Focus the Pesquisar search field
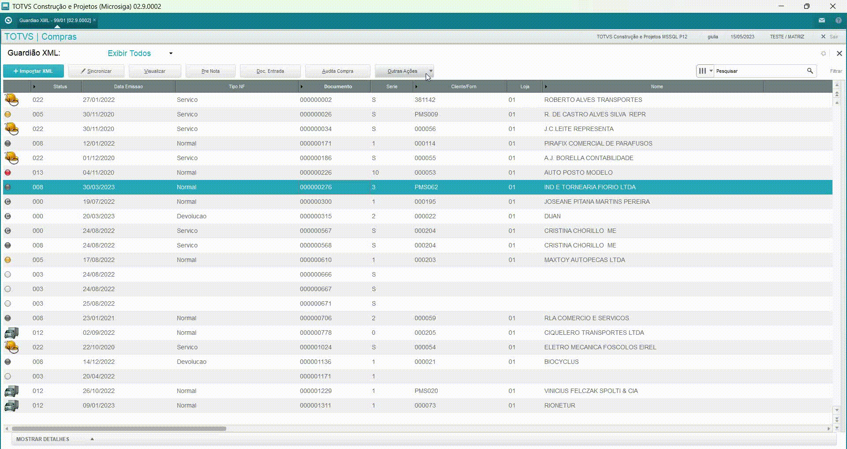Viewport: 847px width, 449px height. [x=760, y=71]
